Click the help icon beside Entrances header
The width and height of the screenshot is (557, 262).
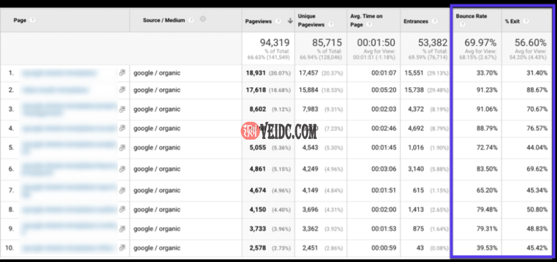434,21
